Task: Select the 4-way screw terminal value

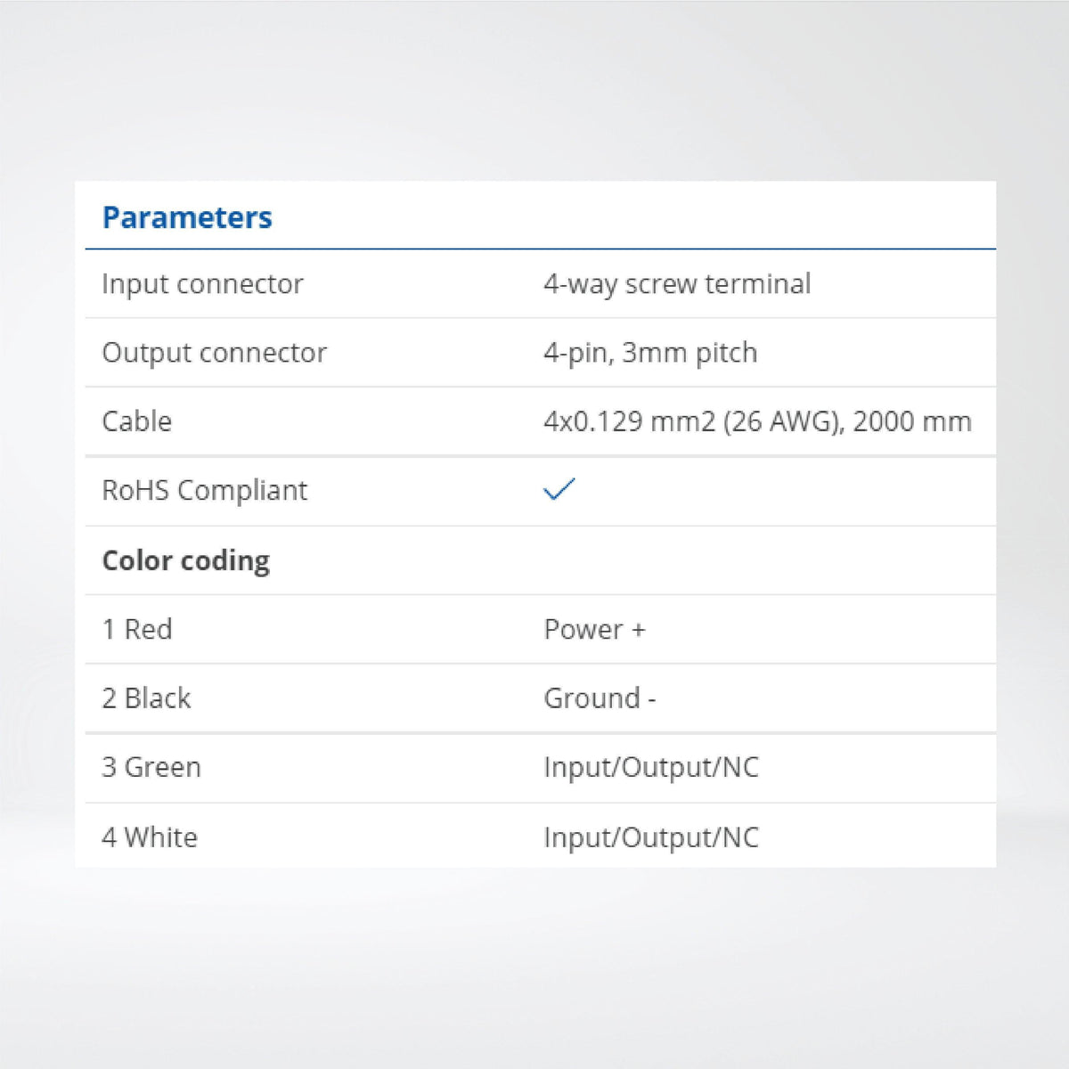Action: [677, 283]
